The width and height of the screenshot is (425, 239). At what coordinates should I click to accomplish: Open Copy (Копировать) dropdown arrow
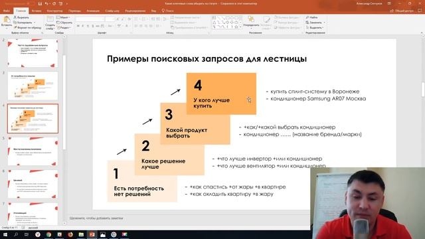click(x=34, y=23)
